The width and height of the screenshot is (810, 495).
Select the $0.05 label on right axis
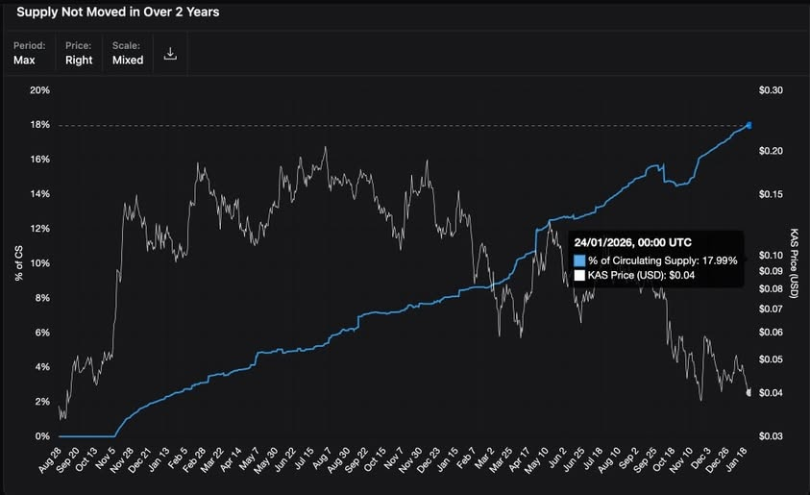coord(771,359)
